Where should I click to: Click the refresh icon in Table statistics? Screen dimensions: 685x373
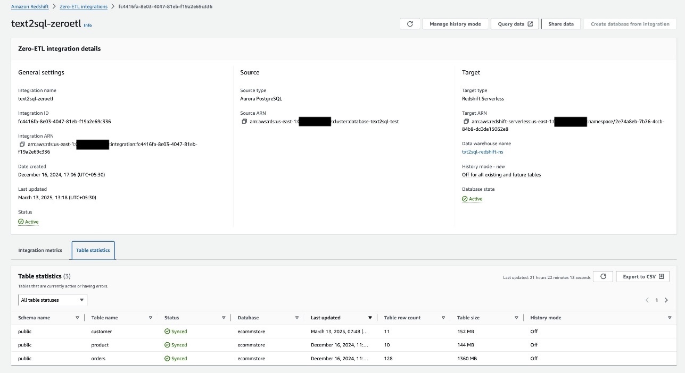click(603, 277)
